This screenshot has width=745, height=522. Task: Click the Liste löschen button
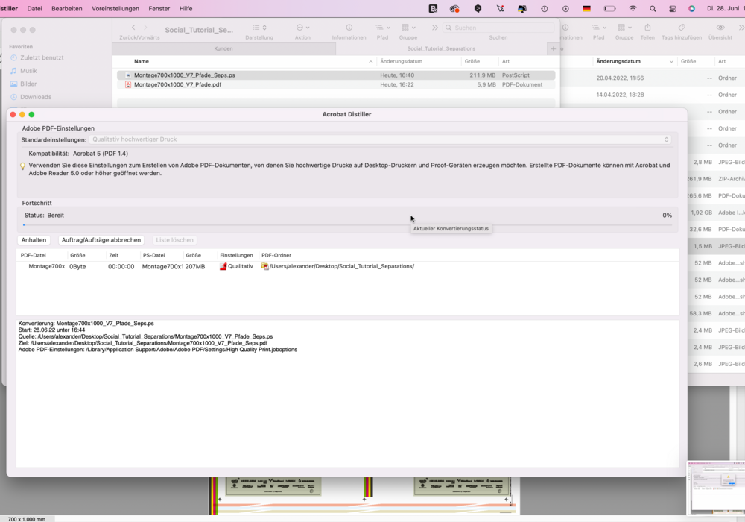tap(175, 240)
